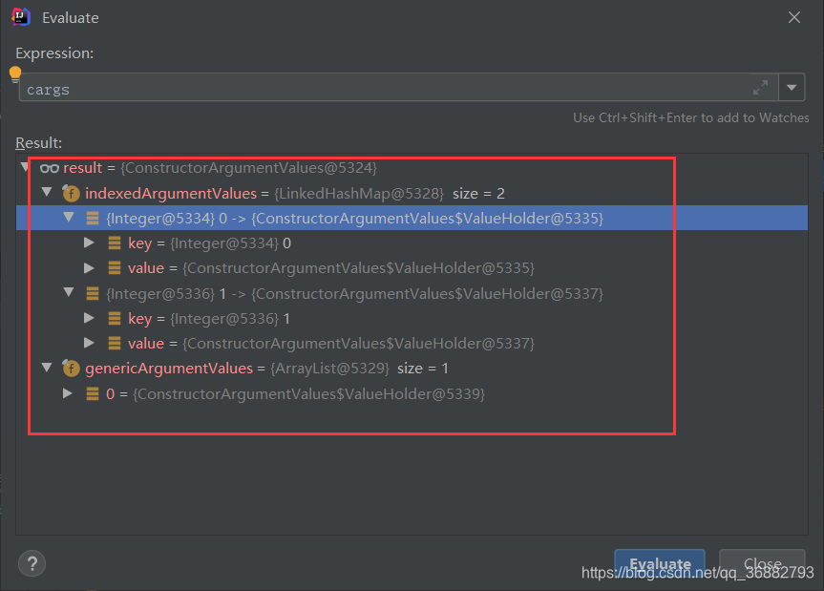Click the icon beside 0 = ValueHolder@5339
824x591 pixels.
click(93, 393)
